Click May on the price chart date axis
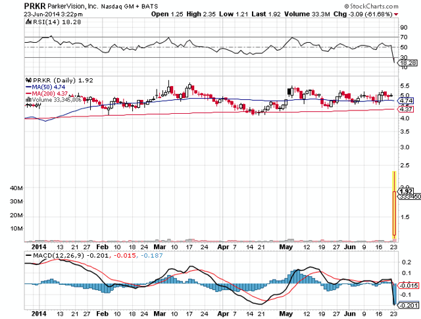 (286, 247)
